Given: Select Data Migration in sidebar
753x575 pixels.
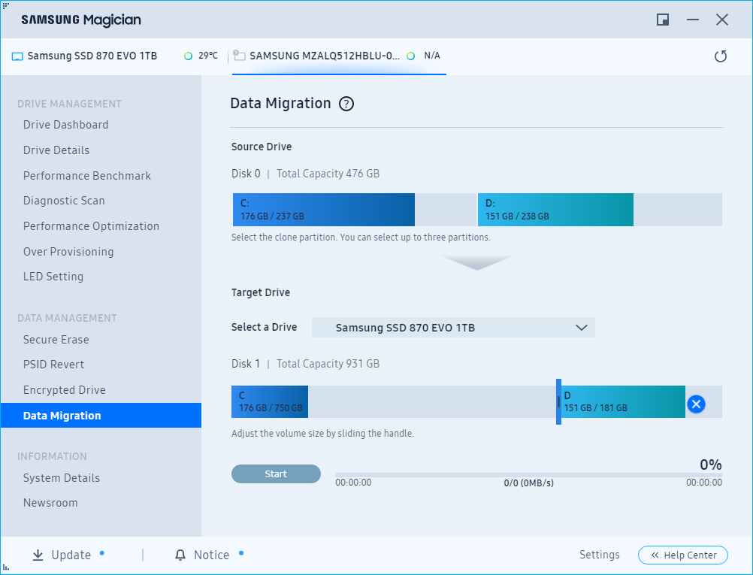Looking at the screenshot, I should point(101,416).
